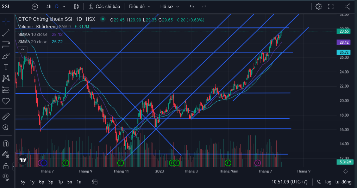Open the timezone menu at 10:51:09 (UTC+7)
The image size is (357, 188).
[289, 182]
